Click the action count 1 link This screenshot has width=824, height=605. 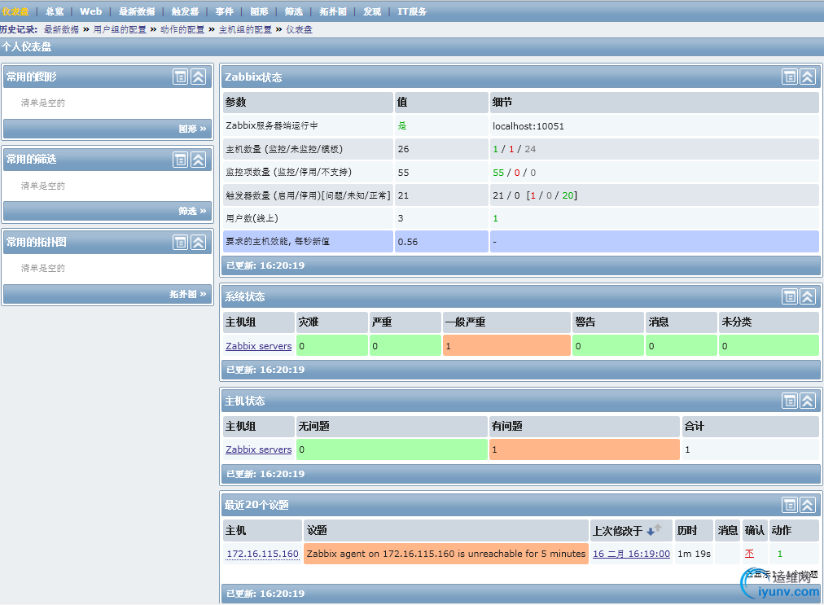click(780, 554)
